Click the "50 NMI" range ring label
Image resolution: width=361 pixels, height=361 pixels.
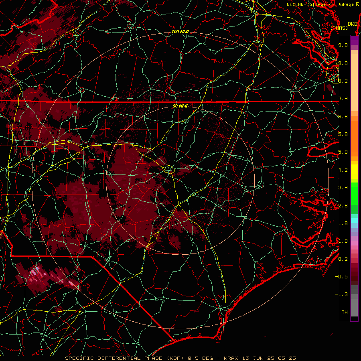pyautogui.click(x=180, y=106)
